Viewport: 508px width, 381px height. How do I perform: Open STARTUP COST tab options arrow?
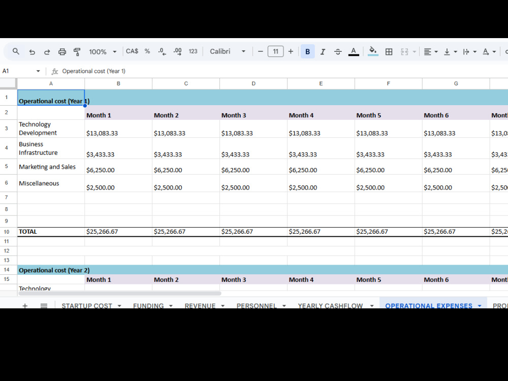pos(119,305)
